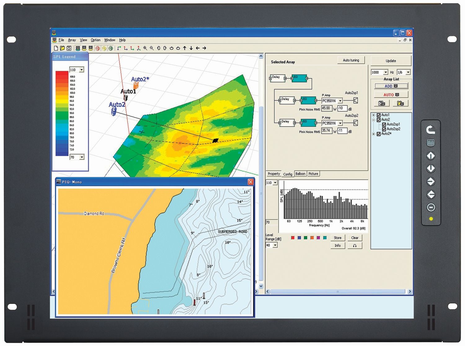Click the Save disk toolbar icon
Image resolution: width=465 pixels, height=346 pixels.
[69, 48]
